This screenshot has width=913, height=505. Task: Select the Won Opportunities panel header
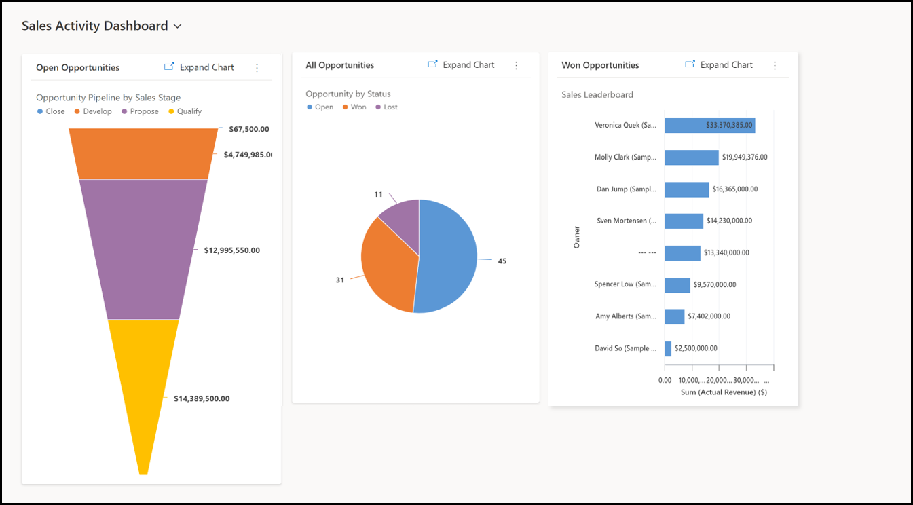(600, 64)
